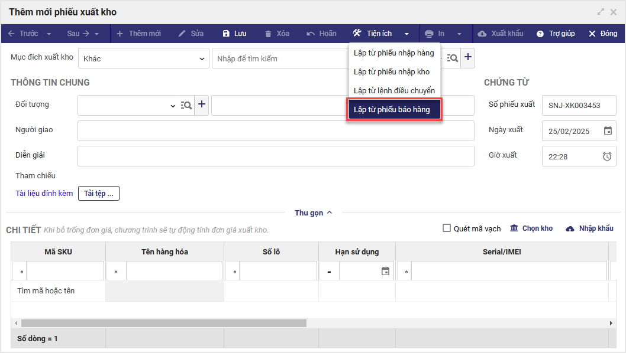This screenshot has width=626, height=353.
Task: Go to previous record with Trước arrow
Action: click(x=11, y=34)
